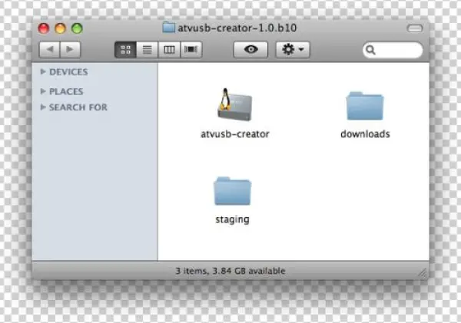Click the Finder search field
Viewport: 461px width, 323px height.
[x=393, y=50]
